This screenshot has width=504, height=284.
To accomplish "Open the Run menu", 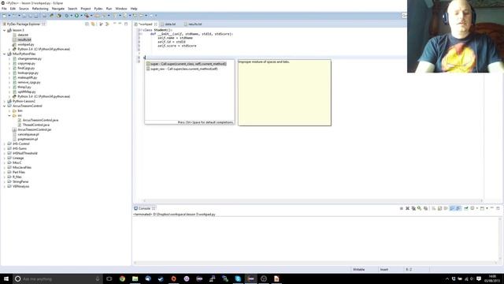I will (x=109, y=9).
